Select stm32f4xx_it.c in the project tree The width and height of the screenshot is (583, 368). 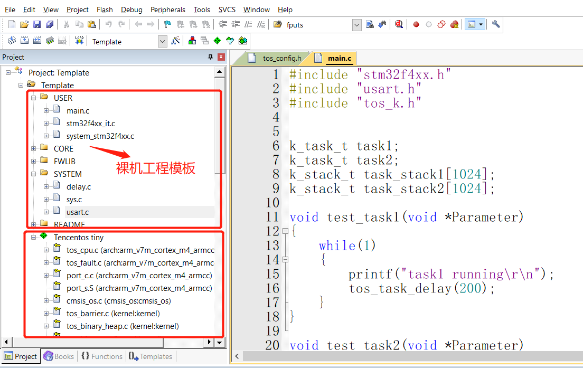pos(91,124)
